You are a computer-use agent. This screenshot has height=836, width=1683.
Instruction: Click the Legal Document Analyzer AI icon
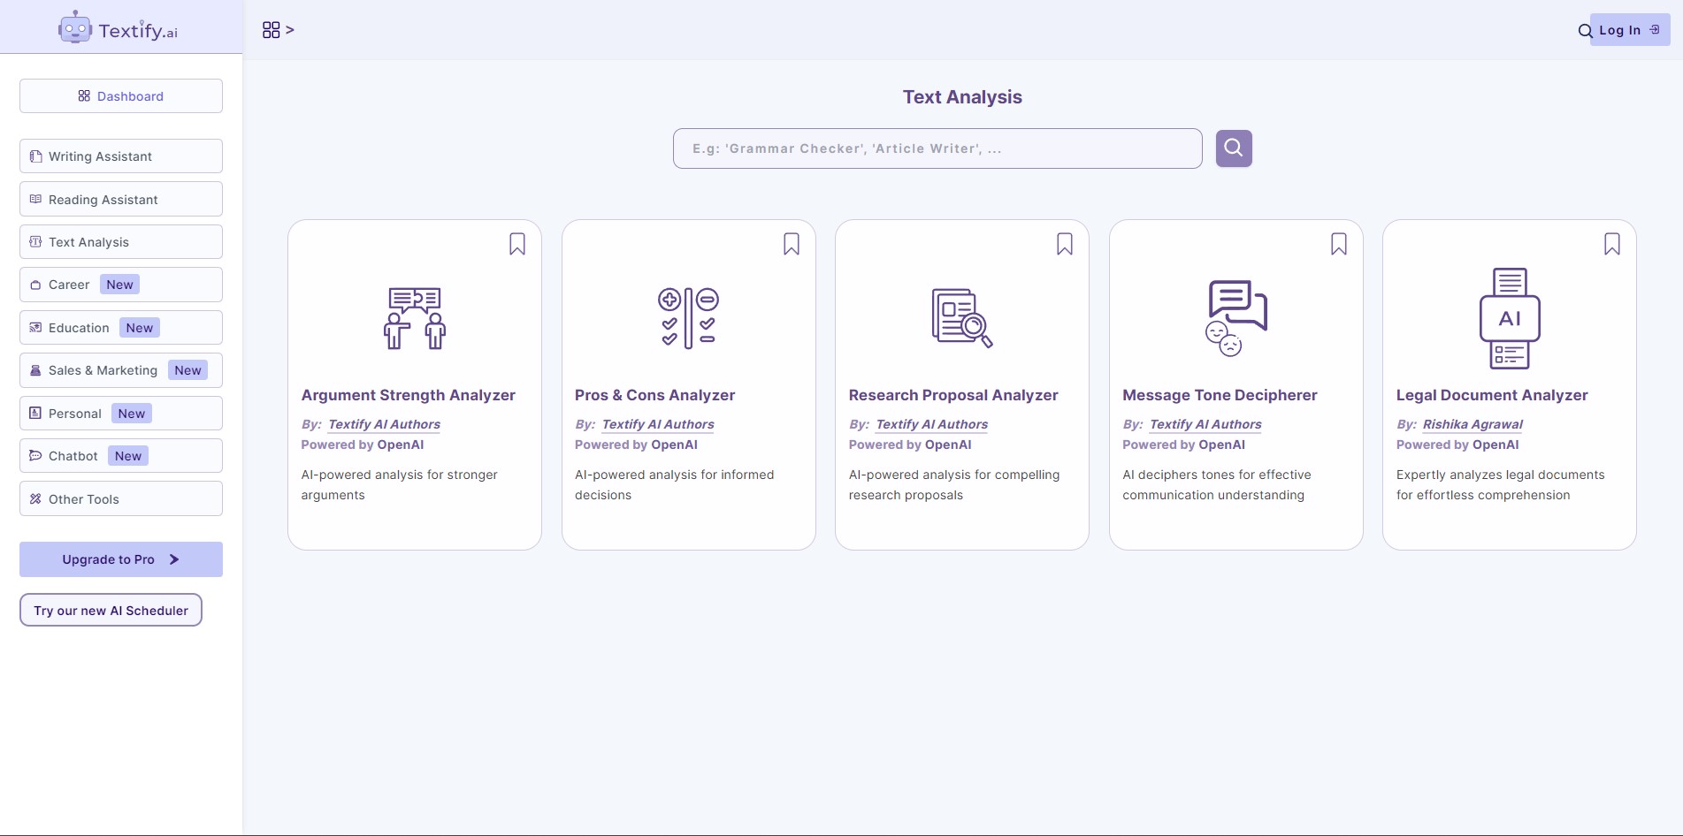[1510, 318]
